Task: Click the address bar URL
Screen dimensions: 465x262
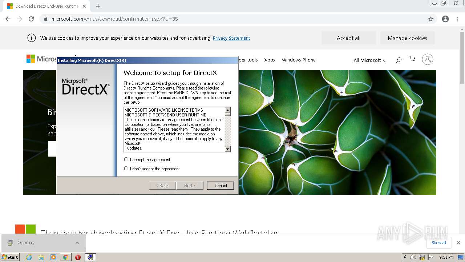Action: coord(115,19)
